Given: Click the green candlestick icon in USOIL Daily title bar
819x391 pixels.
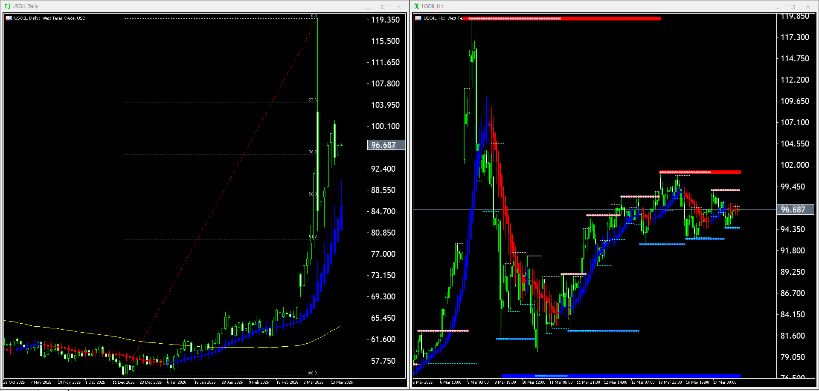Looking at the screenshot, I should click(7, 6).
